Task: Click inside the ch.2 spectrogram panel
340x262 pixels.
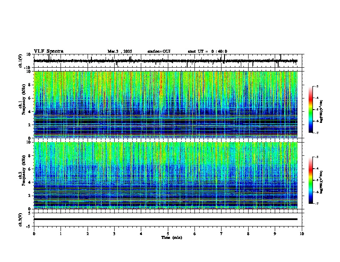Action: pyautogui.click(x=166, y=176)
